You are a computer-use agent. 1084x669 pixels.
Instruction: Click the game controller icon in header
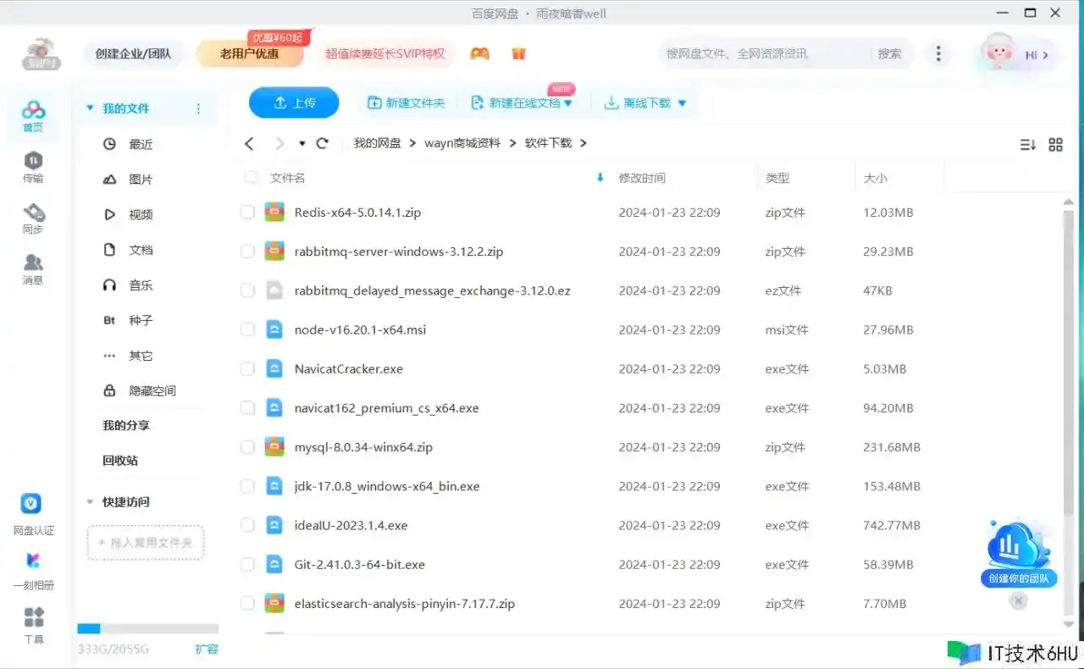(x=480, y=53)
